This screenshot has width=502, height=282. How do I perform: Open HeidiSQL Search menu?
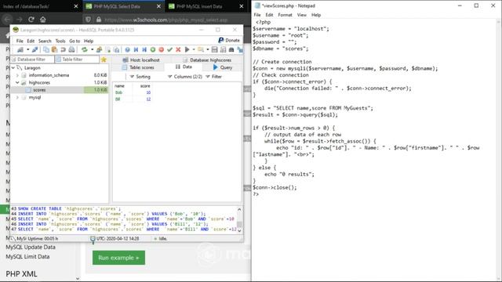click(x=45, y=41)
